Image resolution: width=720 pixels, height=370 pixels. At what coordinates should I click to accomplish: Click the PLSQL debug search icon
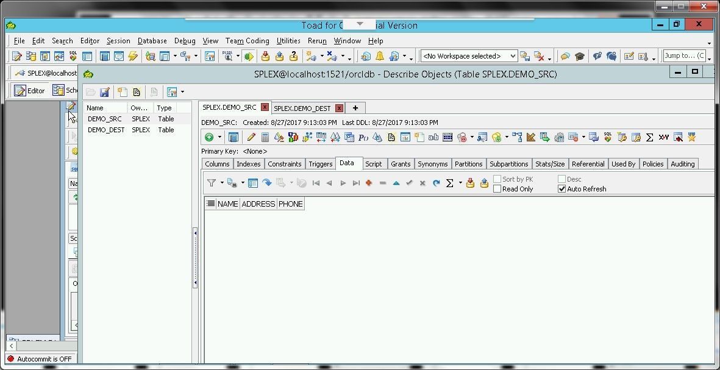228,56
